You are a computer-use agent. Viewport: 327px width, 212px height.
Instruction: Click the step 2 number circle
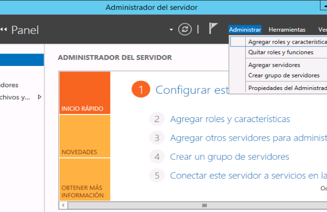click(157, 119)
